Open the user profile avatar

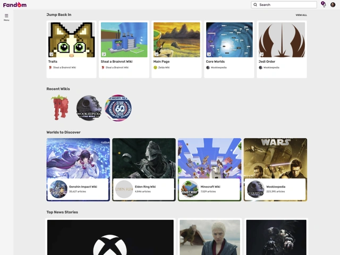pyautogui.click(x=333, y=5)
